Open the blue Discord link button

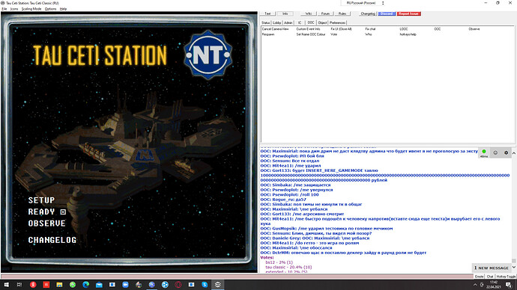(387, 13)
